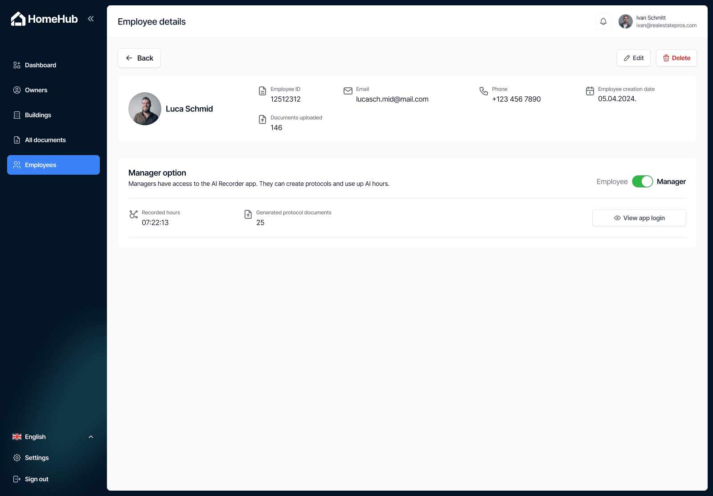Image resolution: width=713 pixels, height=496 pixels.
Task: Click Ivan Schmitt's profile avatar
Action: click(626, 21)
